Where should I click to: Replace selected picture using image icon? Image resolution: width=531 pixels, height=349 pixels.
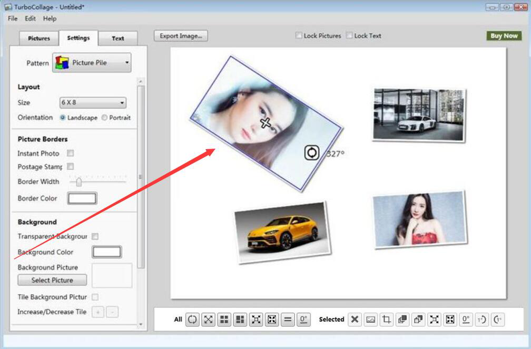pyautogui.click(x=371, y=319)
